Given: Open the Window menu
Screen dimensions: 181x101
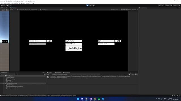Looking at the screenshot, I should click(28, 3).
